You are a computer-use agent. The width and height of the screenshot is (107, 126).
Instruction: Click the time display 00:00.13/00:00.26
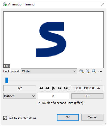[87, 88]
